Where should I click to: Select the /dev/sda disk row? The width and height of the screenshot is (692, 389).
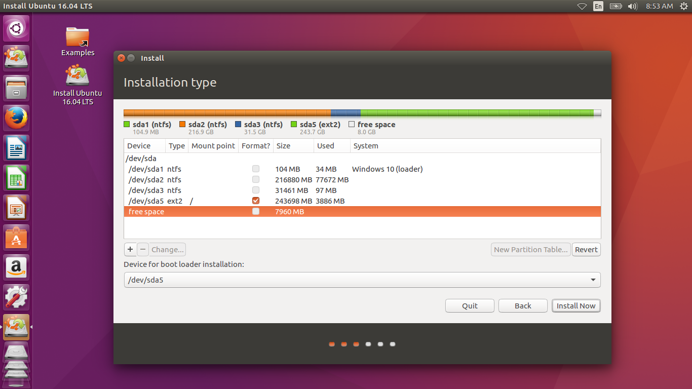point(362,159)
